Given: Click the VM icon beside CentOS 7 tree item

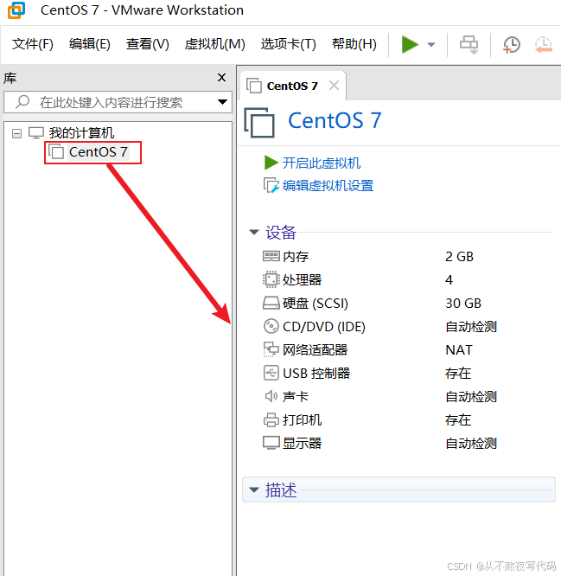Looking at the screenshot, I should [x=56, y=151].
